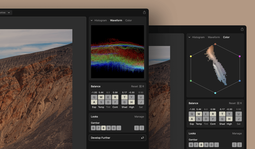Image resolution: width=255 pixels, height=149 pixels.
Task: Select look 9 in back window Looks
Action: [x=206, y=145]
